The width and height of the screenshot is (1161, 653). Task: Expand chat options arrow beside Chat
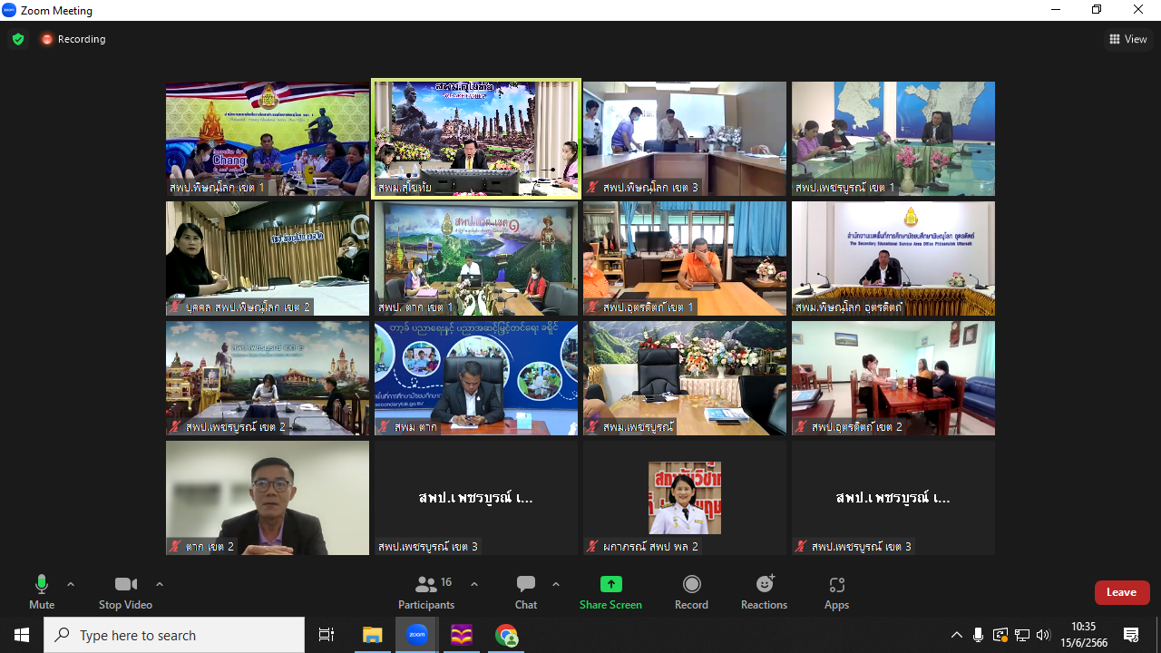(x=556, y=584)
